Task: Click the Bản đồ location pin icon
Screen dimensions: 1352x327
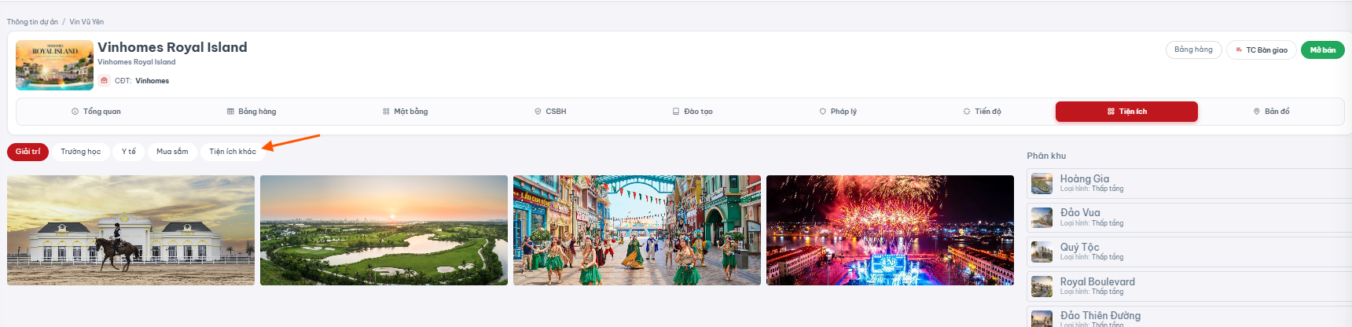Action: pos(1257,112)
